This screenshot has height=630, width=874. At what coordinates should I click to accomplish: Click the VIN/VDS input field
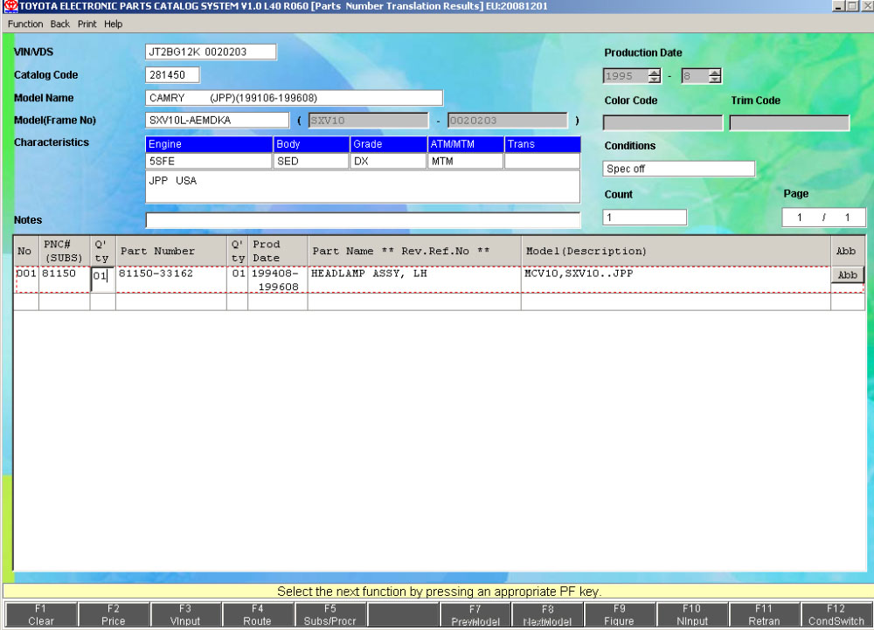(x=210, y=52)
